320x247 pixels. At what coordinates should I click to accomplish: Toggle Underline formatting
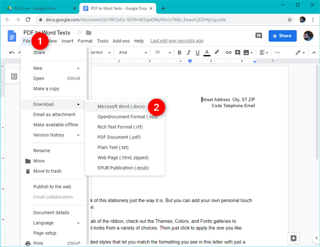click(x=198, y=52)
